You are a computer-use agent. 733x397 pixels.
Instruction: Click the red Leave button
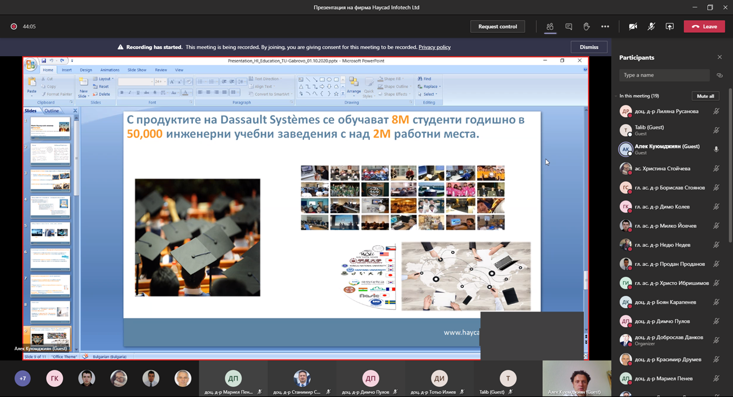pos(704,26)
